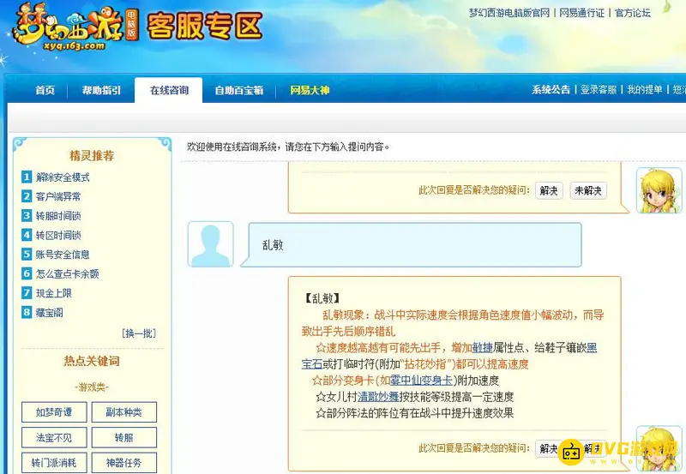Open 帮助指引 tab

[x=101, y=90]
